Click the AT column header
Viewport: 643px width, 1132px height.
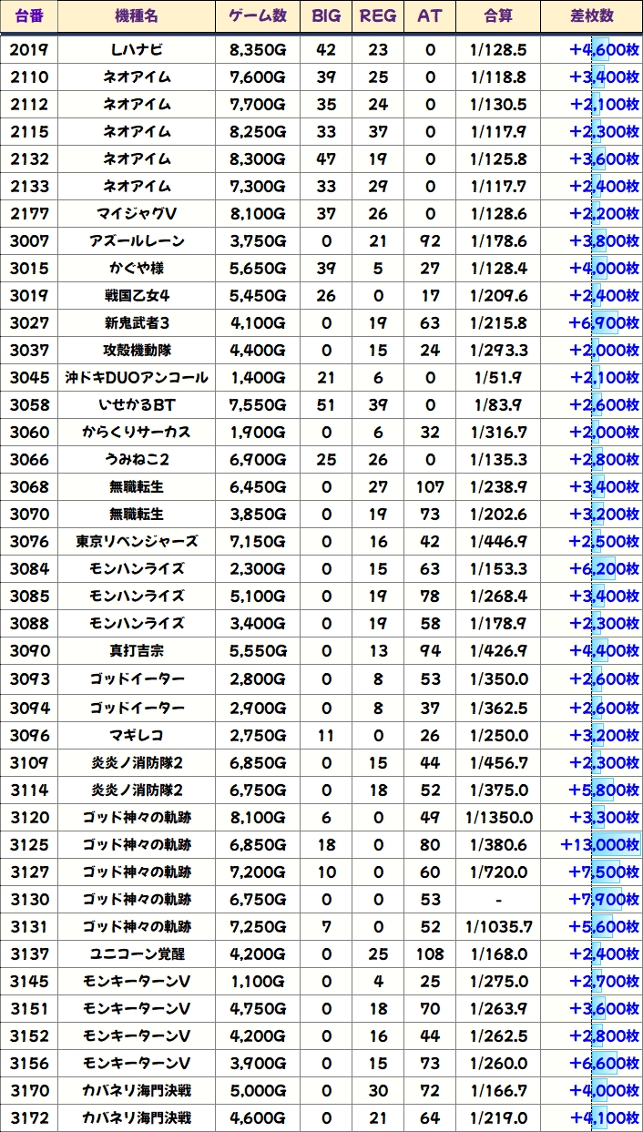[430, 16]
